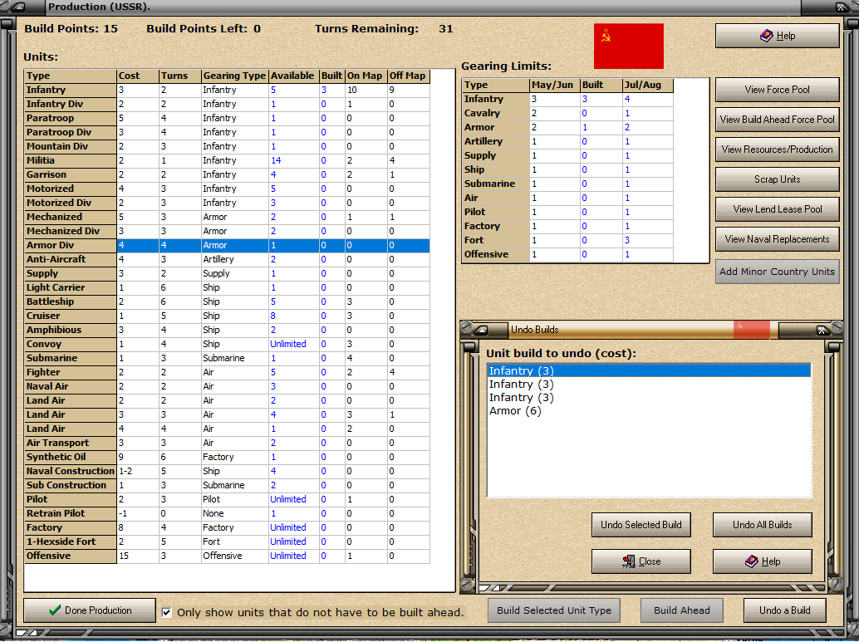The height and width of the screenshot is (642, 859).
Task: Select the Air Transport unit type
Action: pyautogui.click(x=227, y=444)
